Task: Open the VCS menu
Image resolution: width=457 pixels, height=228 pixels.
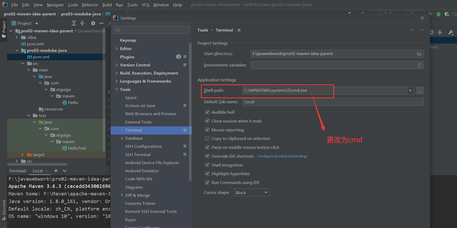Action: tap(145, 5)
